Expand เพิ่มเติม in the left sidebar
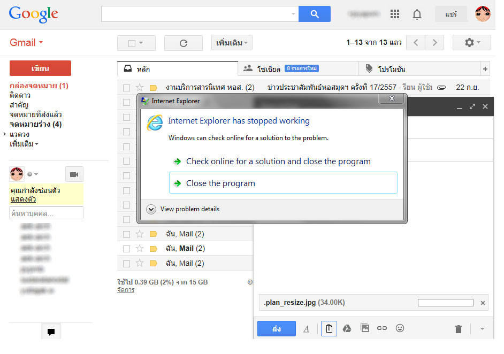Image resolution: width=504 pixels, height=354 pixels. click(24, 144)
